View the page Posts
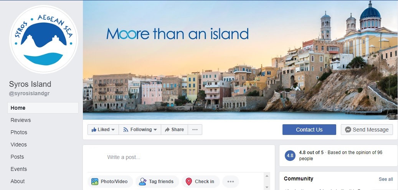Screen dimensions: 398x190 click(17, 157)
